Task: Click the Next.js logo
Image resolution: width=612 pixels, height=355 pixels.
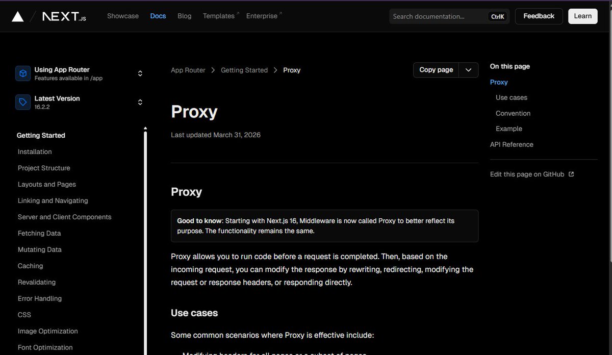Action: coord(64,16)
